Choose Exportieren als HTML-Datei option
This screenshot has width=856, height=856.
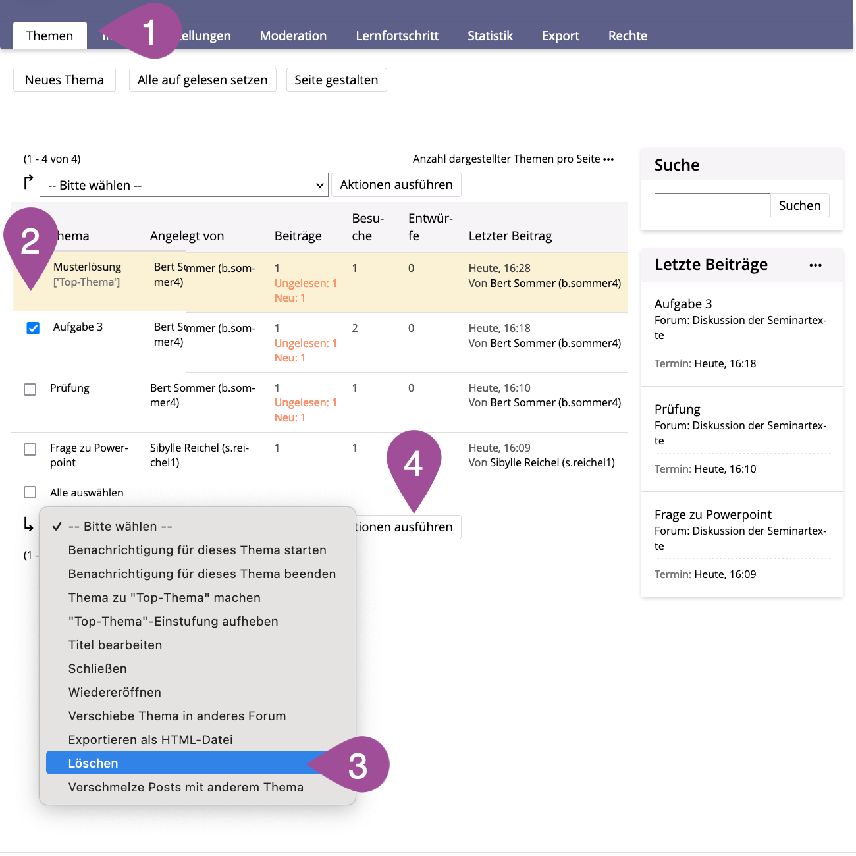[x=151, y=740]
